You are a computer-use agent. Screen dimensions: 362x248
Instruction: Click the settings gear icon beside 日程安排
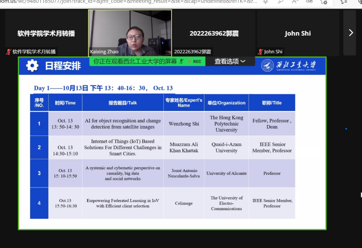pyautogui.click(x=32, y=66)
